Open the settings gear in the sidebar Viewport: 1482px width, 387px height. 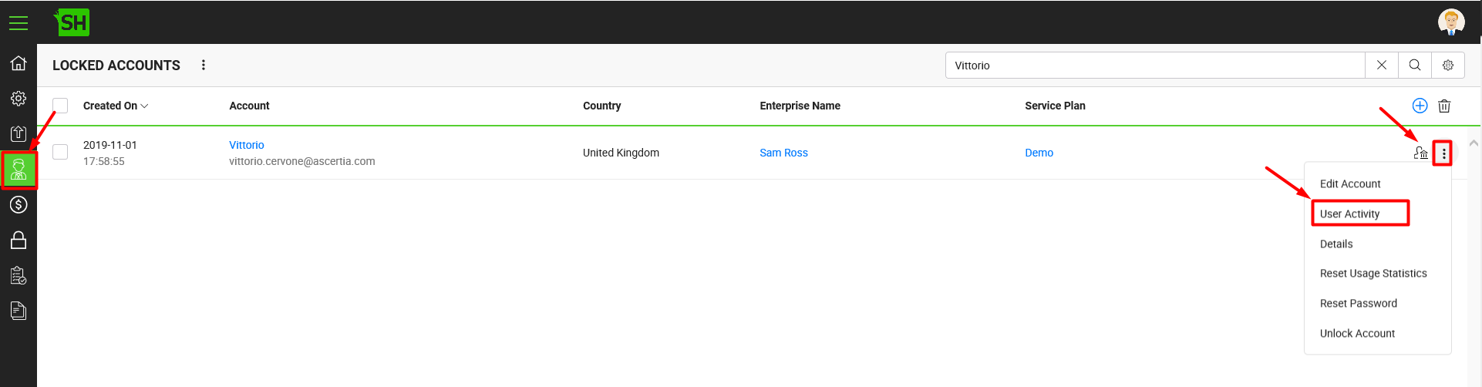click(19, 99)
